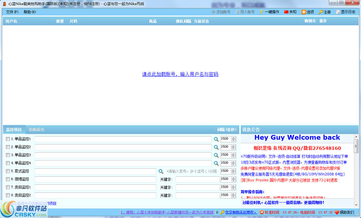
Task: Click the 消息公告 scrollbar down arrow
Action: tap(356, 204)
